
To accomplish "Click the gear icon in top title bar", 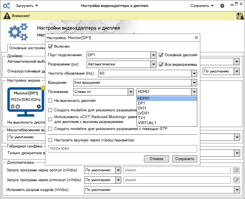I will [222, 6].
